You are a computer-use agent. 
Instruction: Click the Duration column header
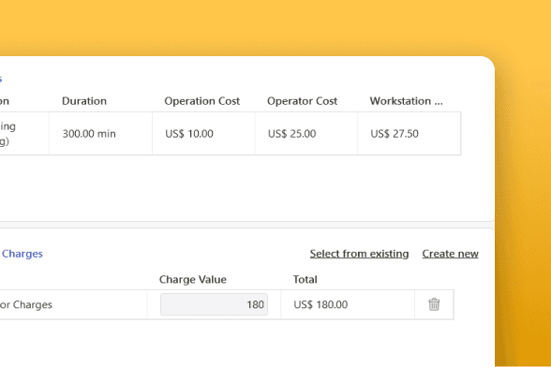pos(84,101)
